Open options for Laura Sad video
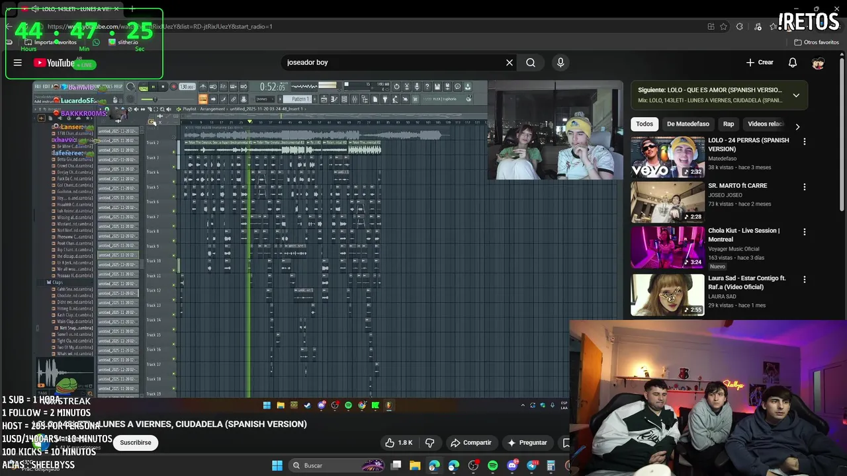 [x=805, y=280]
